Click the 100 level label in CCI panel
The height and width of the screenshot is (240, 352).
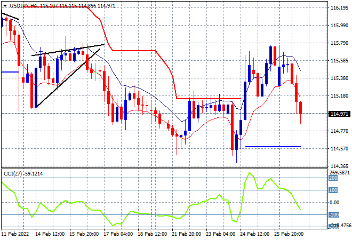[333, 190]
